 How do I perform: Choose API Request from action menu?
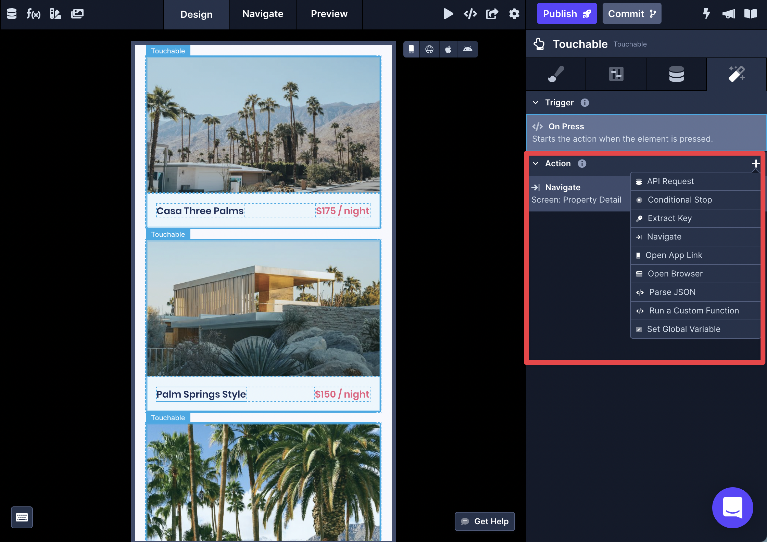tap(695, 181)
